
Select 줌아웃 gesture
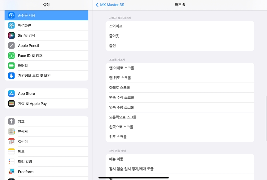pos(180,36)
